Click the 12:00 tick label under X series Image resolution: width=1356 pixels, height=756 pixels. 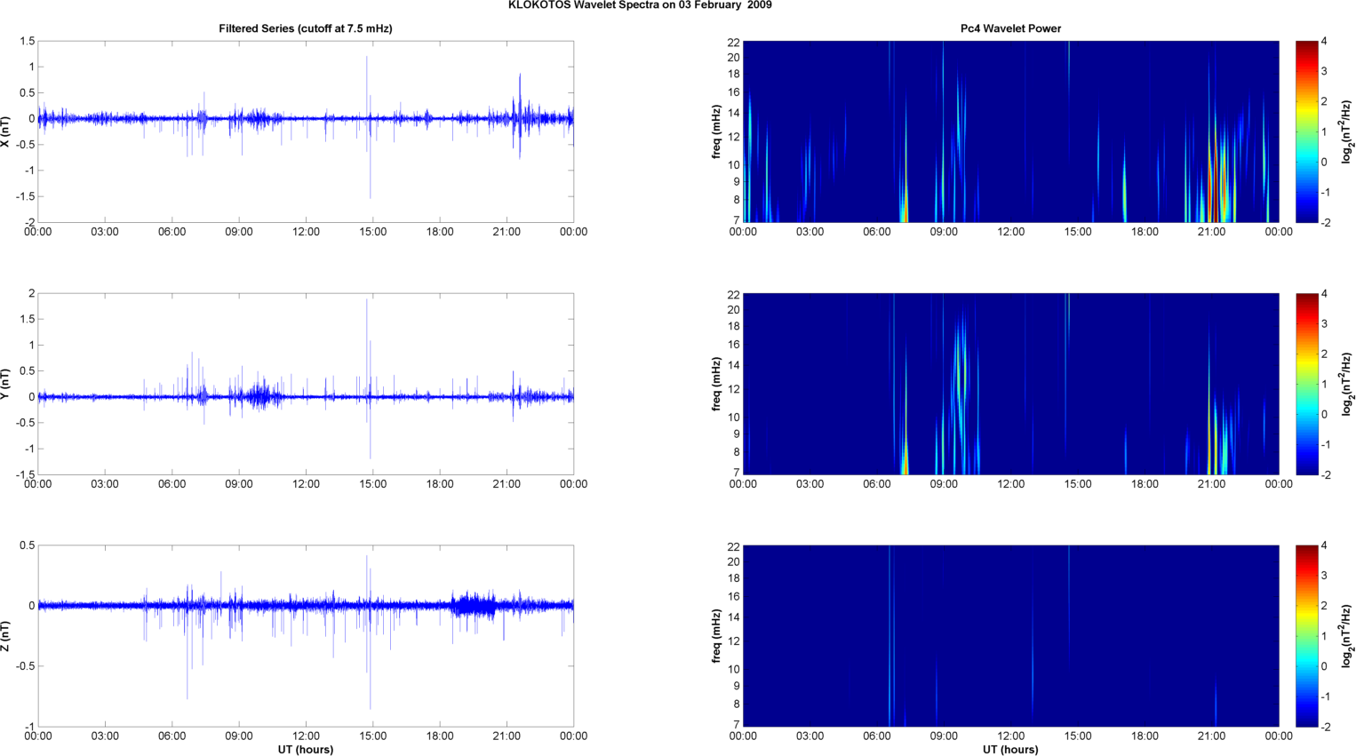306,232
